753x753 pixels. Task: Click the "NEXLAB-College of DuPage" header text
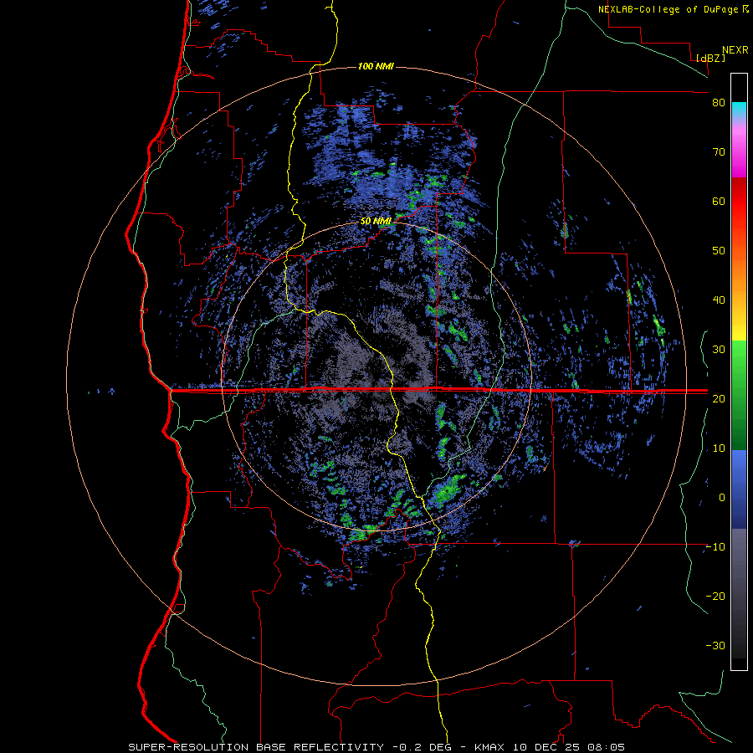tap(669, 9)
